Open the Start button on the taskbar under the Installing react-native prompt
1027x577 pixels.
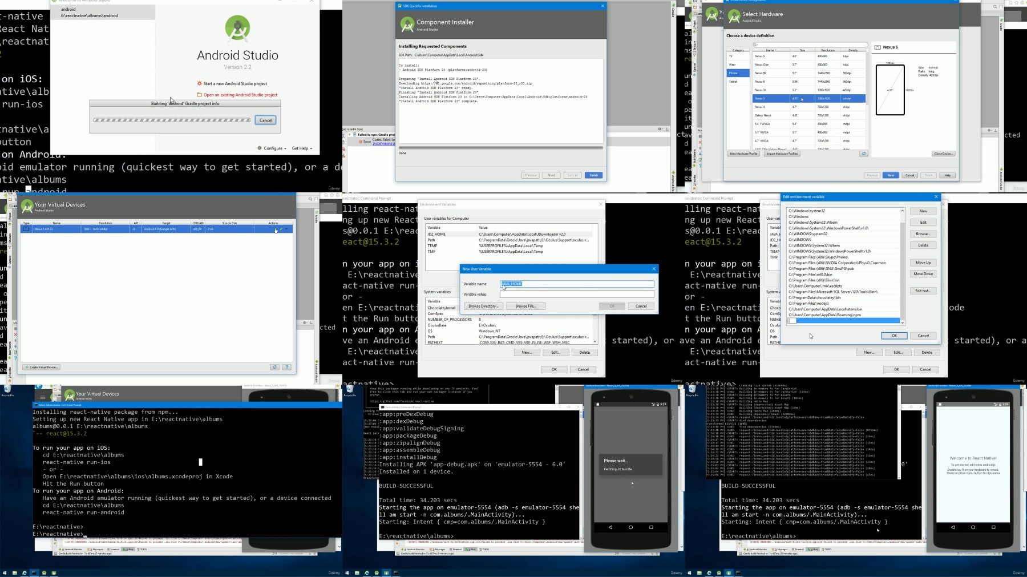tap(5, 572)
